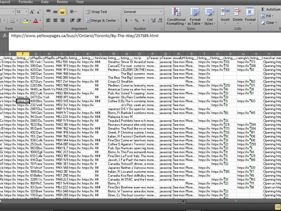Apply Percent Style format

pos(137,21)
